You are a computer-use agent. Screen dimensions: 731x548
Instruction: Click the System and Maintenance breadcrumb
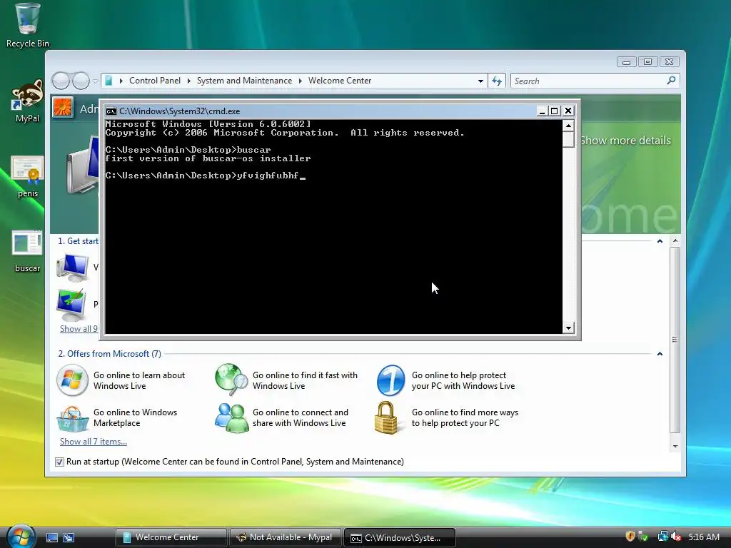[x=244, y=81]
